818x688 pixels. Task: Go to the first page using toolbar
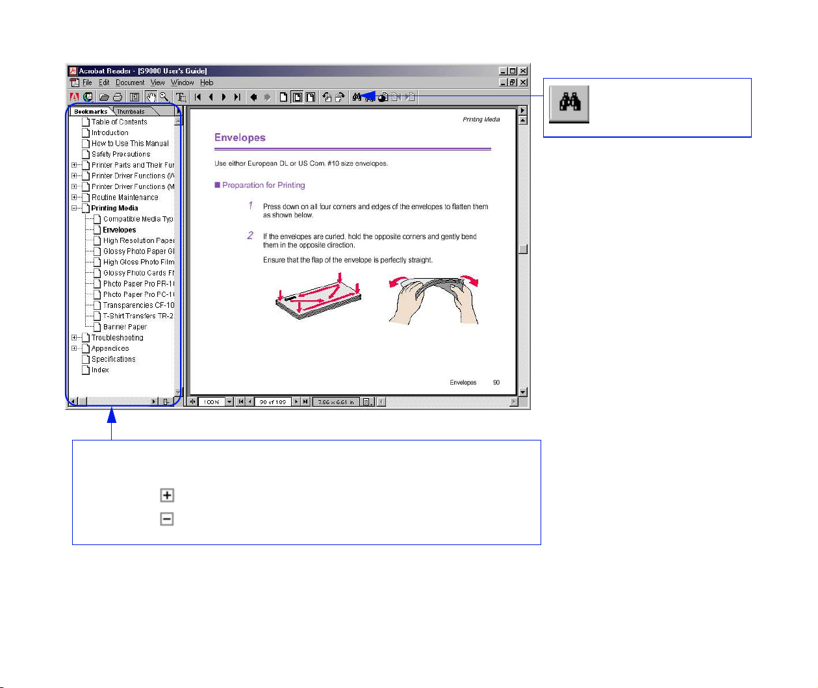198,97
